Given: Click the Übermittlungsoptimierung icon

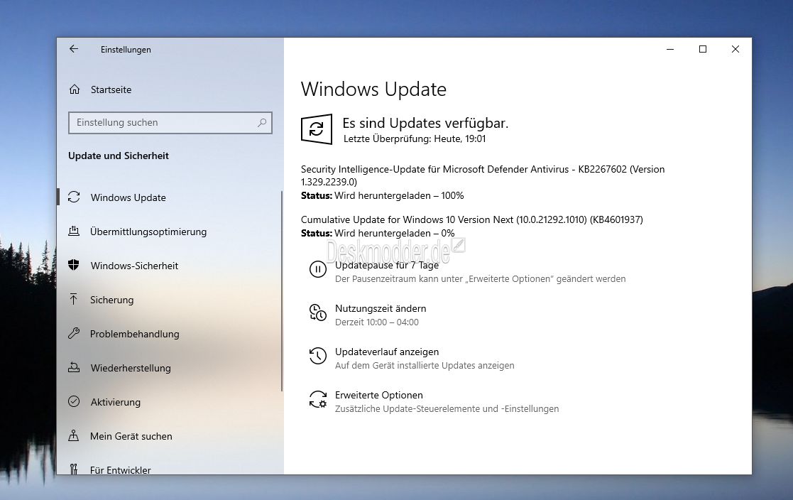Looking at the screenshot, I should (x=74, y=232).
